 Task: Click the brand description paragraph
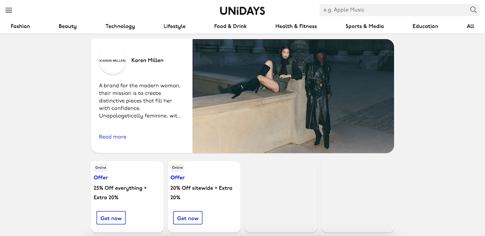point(140,101)
